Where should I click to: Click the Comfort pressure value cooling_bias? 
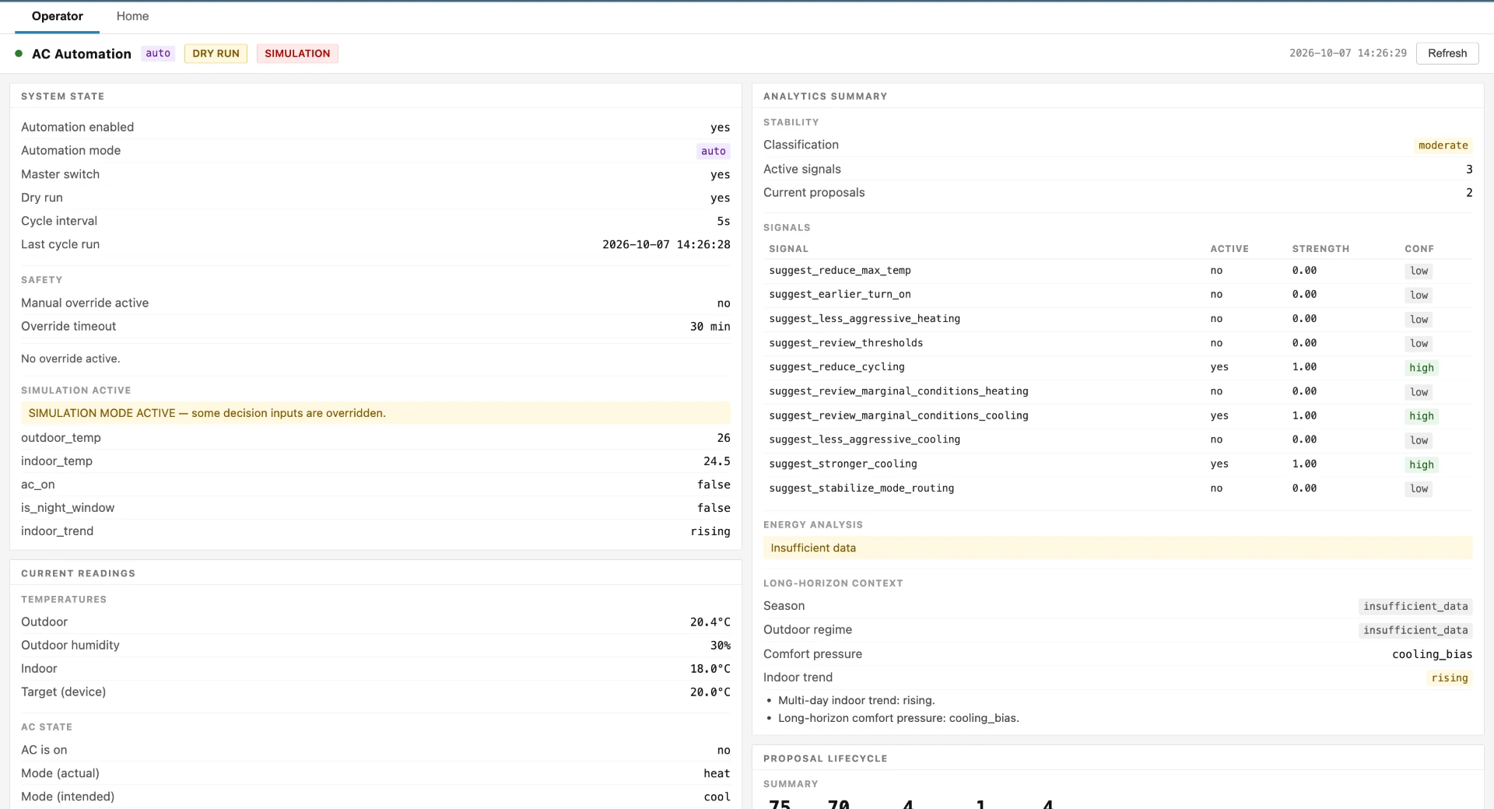(x=1432, y=654)
